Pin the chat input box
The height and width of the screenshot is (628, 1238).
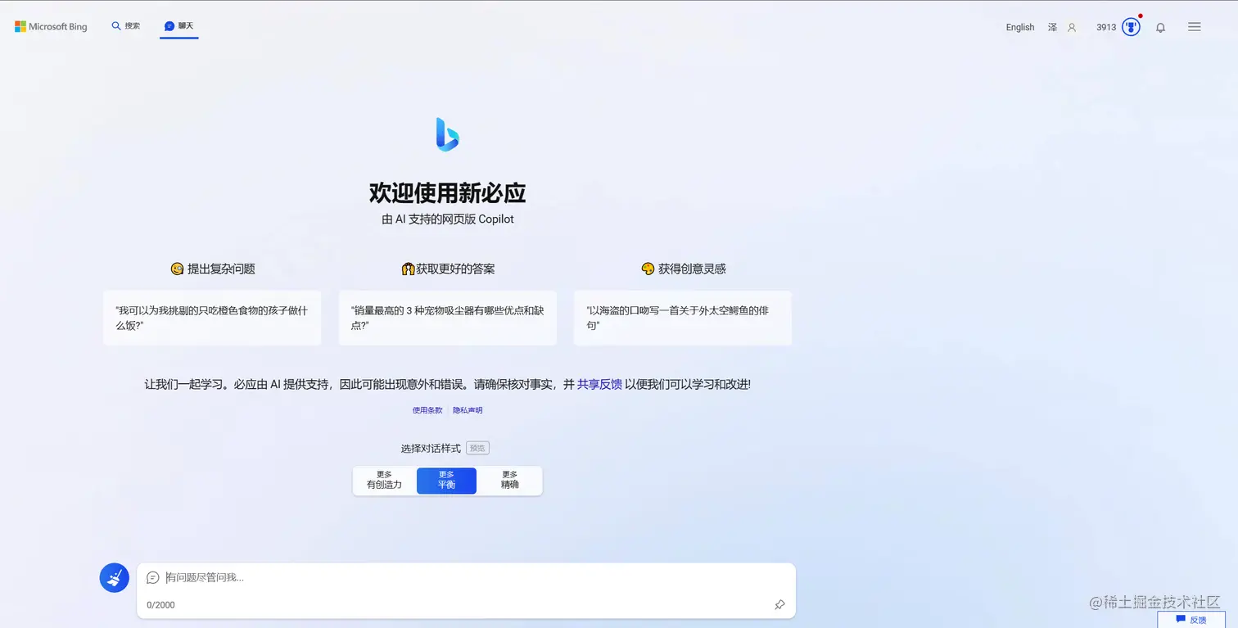click(779, 605)
